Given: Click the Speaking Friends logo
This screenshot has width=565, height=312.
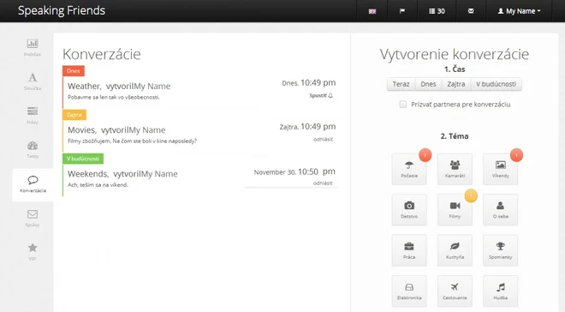Looking at the screenshot, I should [62, 10].
